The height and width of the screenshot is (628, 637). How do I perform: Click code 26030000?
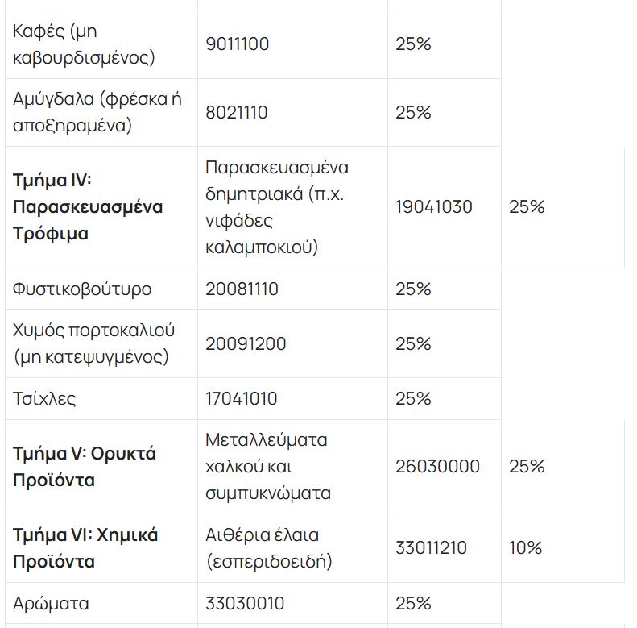pyautogui.click(x=437, y=467)
